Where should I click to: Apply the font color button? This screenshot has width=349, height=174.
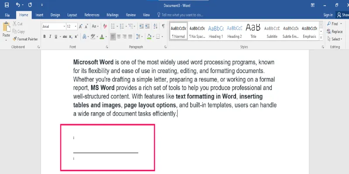(x=102, y=37)
